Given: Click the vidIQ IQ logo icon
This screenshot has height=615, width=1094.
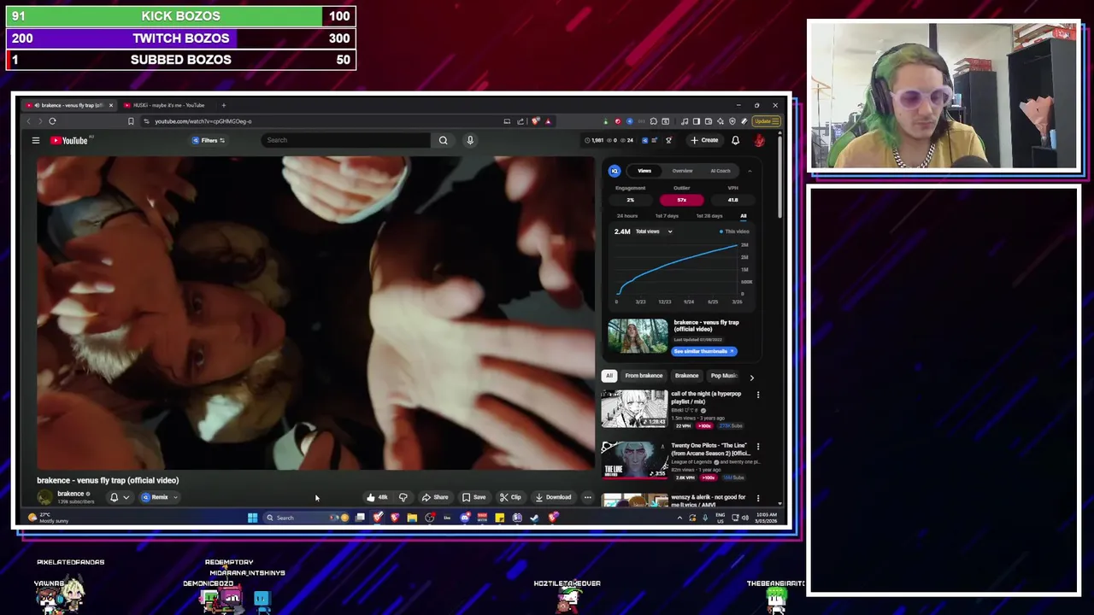Looking at the screenshot, I should [614, 171].
